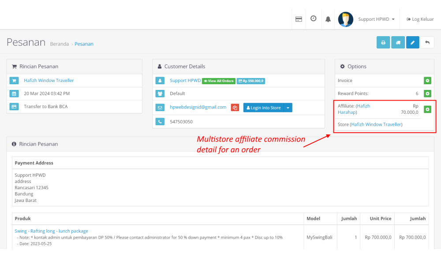Click the back arrow reply button
The image size is (441, 258).
click(427, 42)
